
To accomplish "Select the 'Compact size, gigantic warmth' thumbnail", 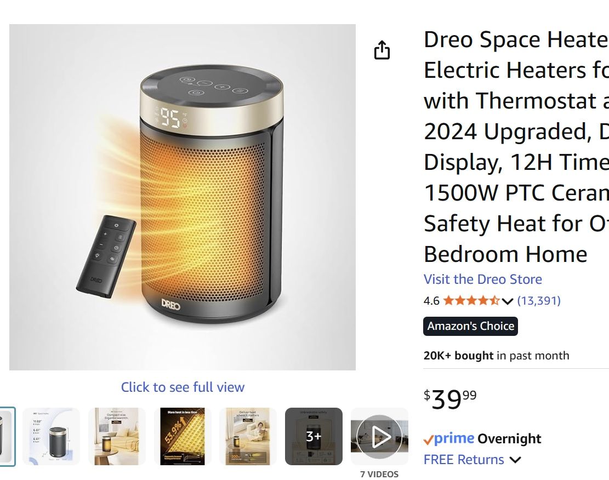I will click(x=117, y=436).
